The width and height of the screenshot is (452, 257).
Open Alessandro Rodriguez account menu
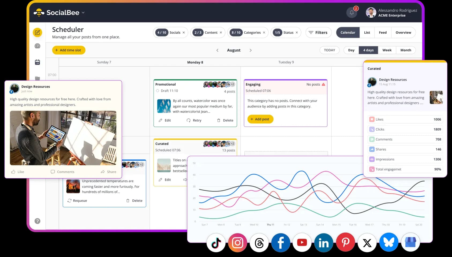click(391, 13)
